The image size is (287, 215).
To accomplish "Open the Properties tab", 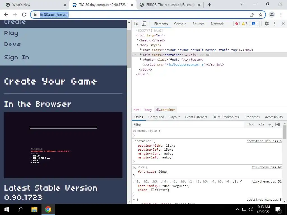I will tap(252, 117).
